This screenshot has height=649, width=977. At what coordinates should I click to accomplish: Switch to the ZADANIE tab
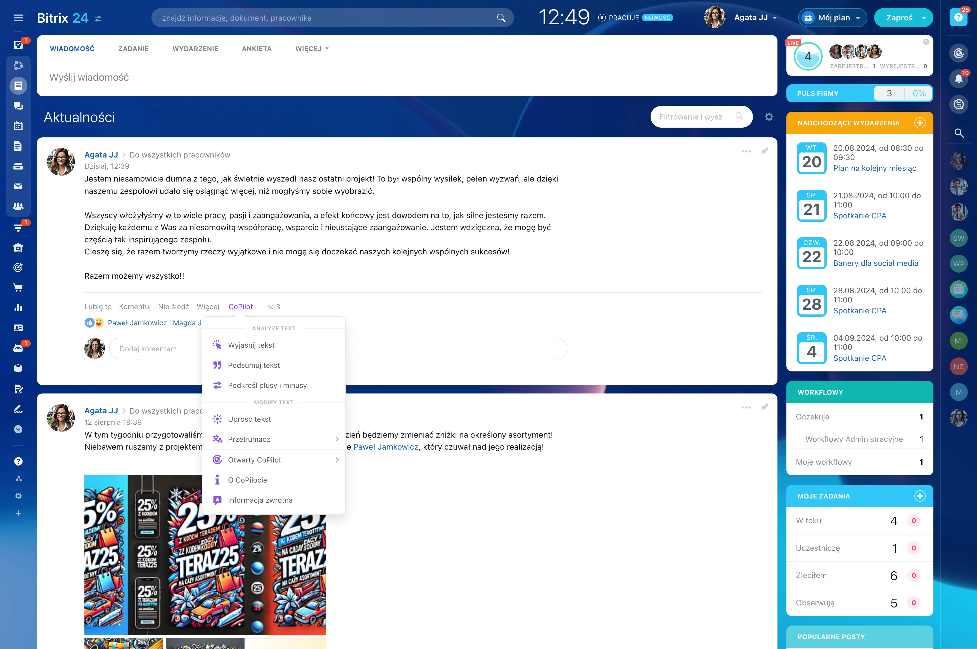click(x=133, y=49)
